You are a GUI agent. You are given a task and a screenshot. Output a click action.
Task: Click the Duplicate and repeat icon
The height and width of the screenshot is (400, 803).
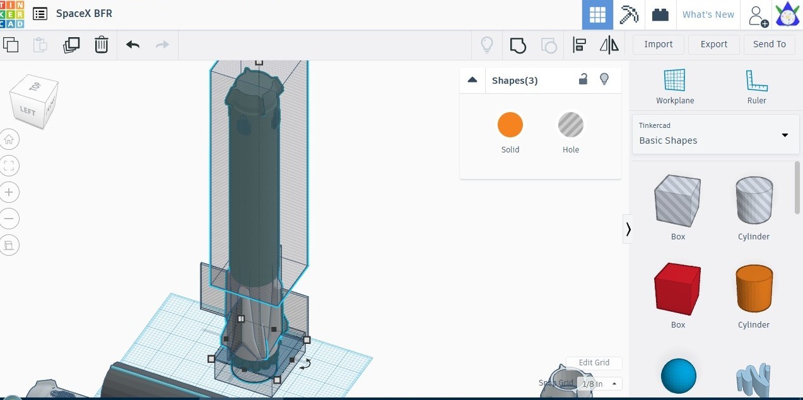[71, 45]
